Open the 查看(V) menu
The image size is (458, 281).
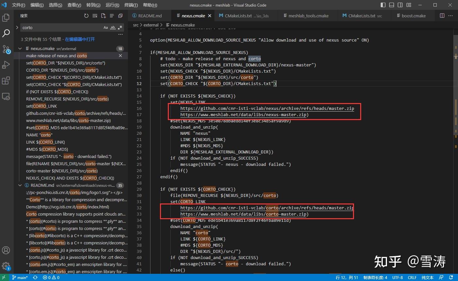74,5
